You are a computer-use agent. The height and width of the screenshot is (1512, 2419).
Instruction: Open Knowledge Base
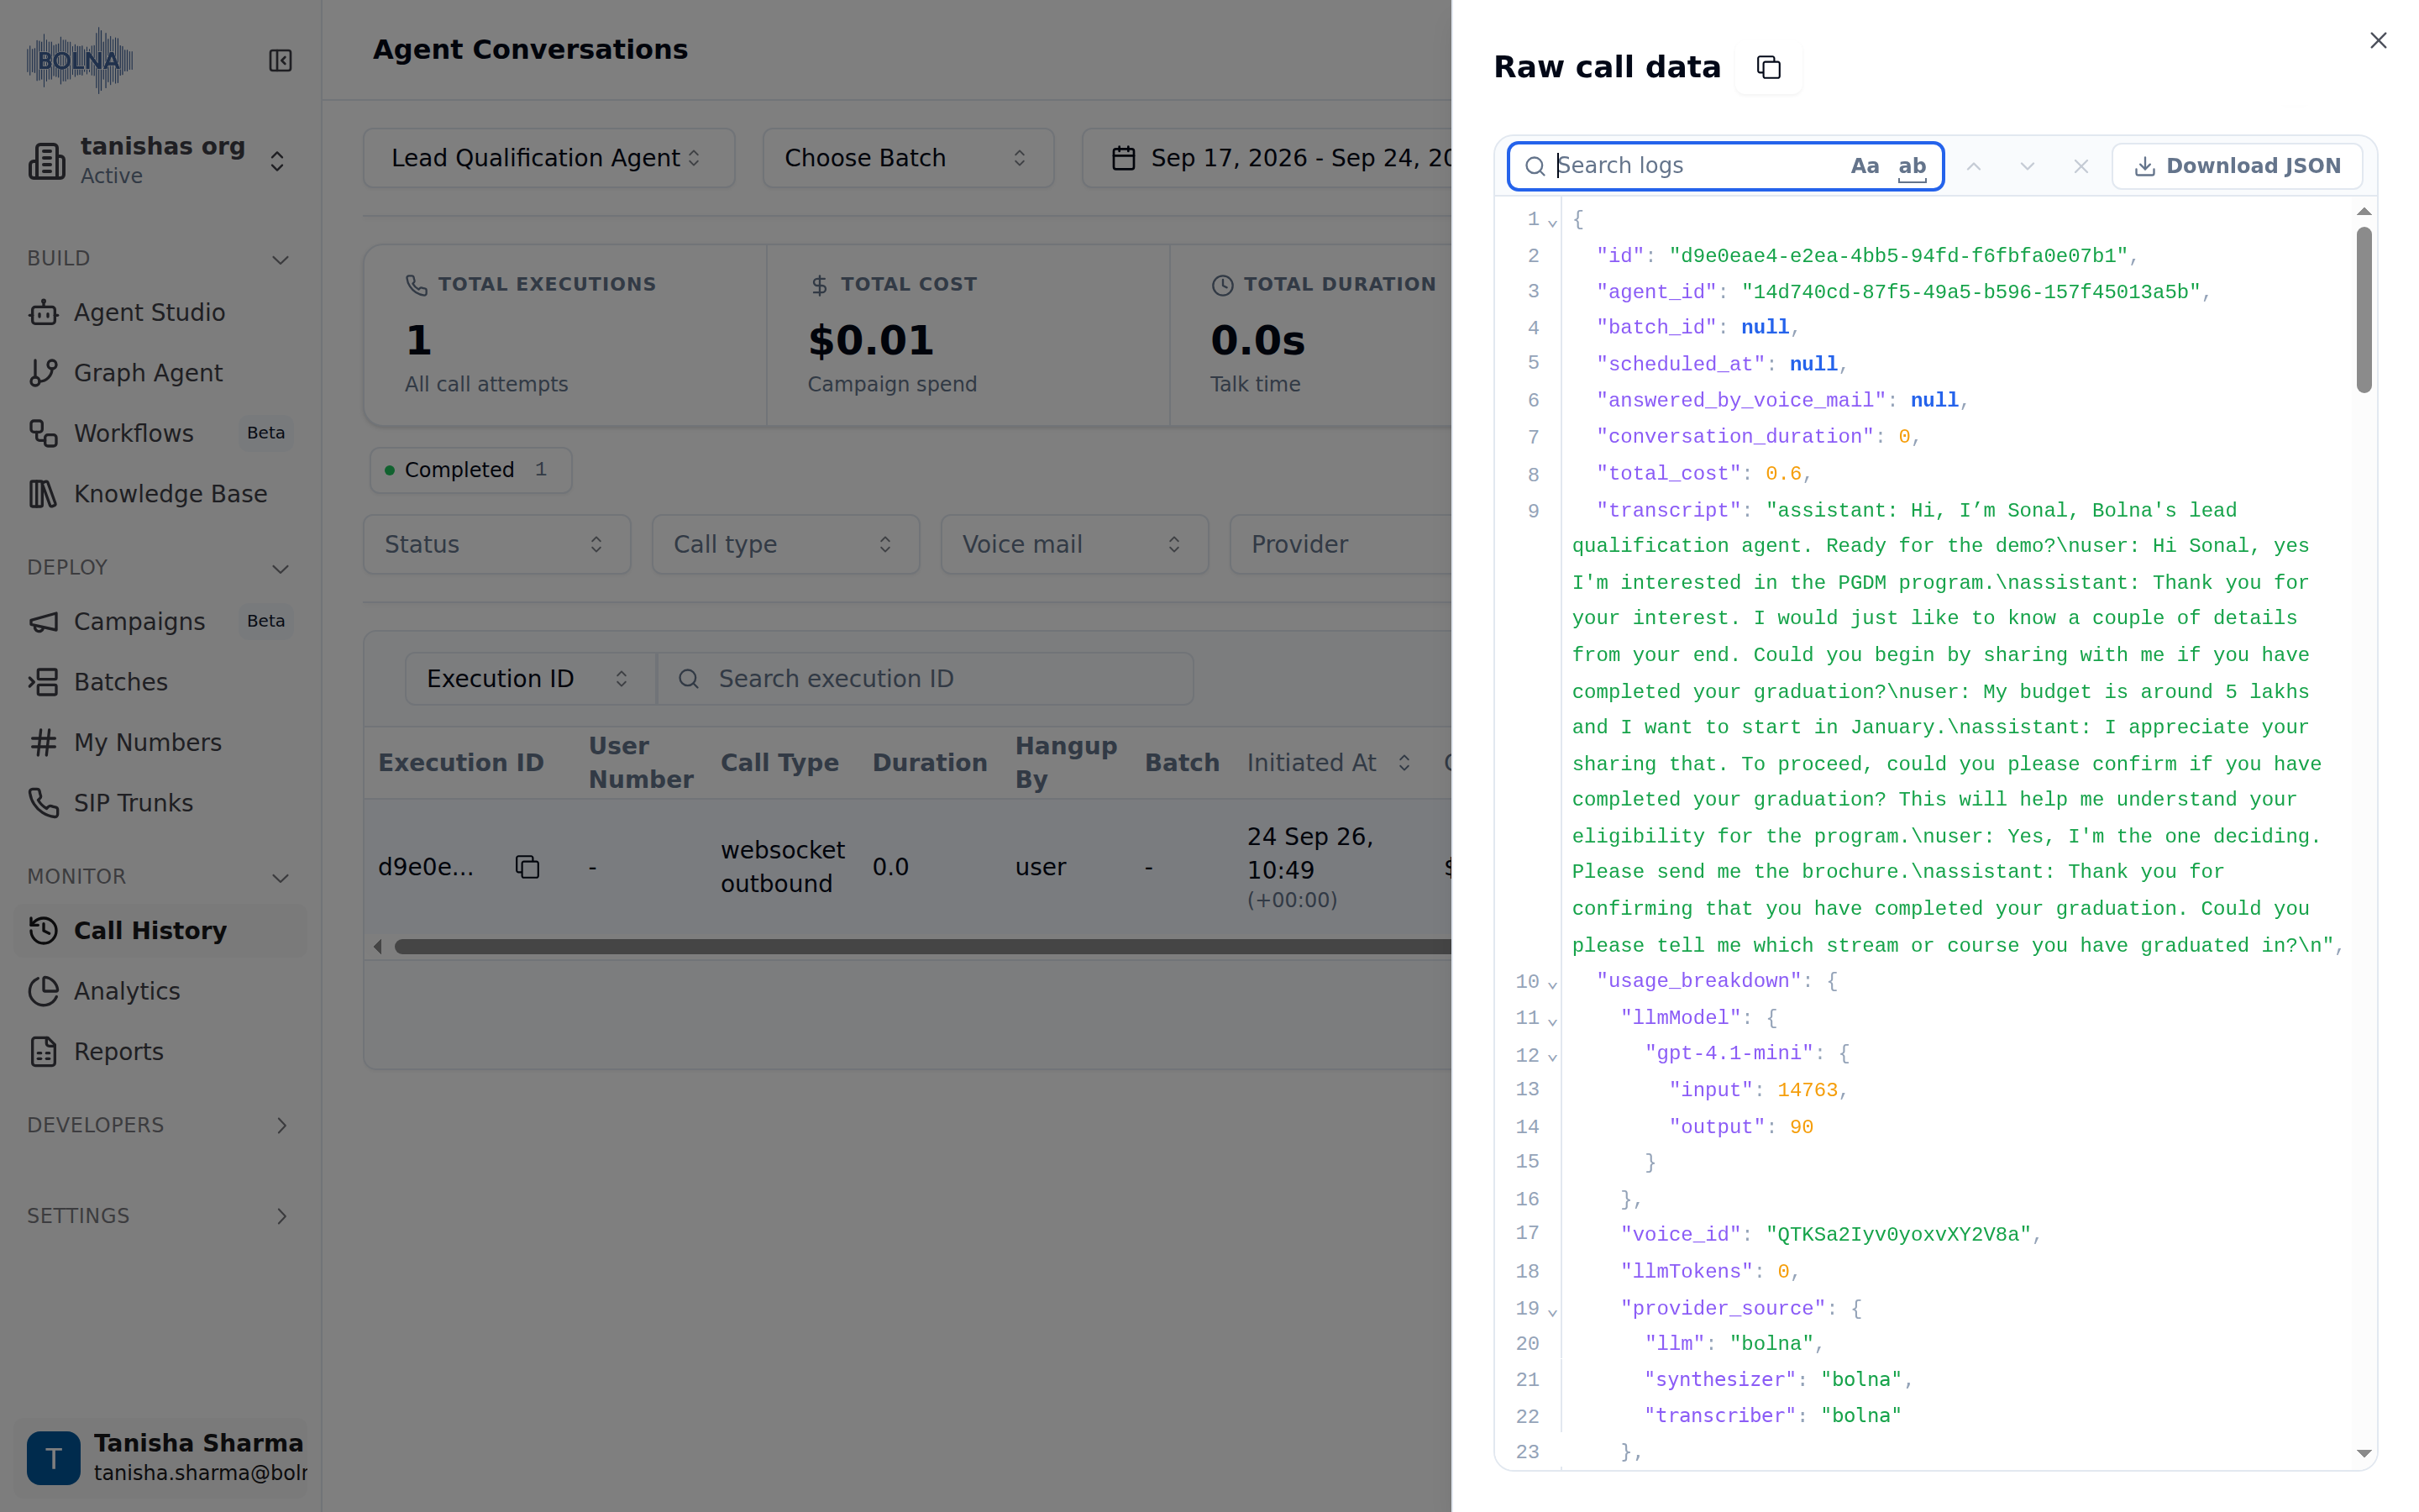coord(161,494)
